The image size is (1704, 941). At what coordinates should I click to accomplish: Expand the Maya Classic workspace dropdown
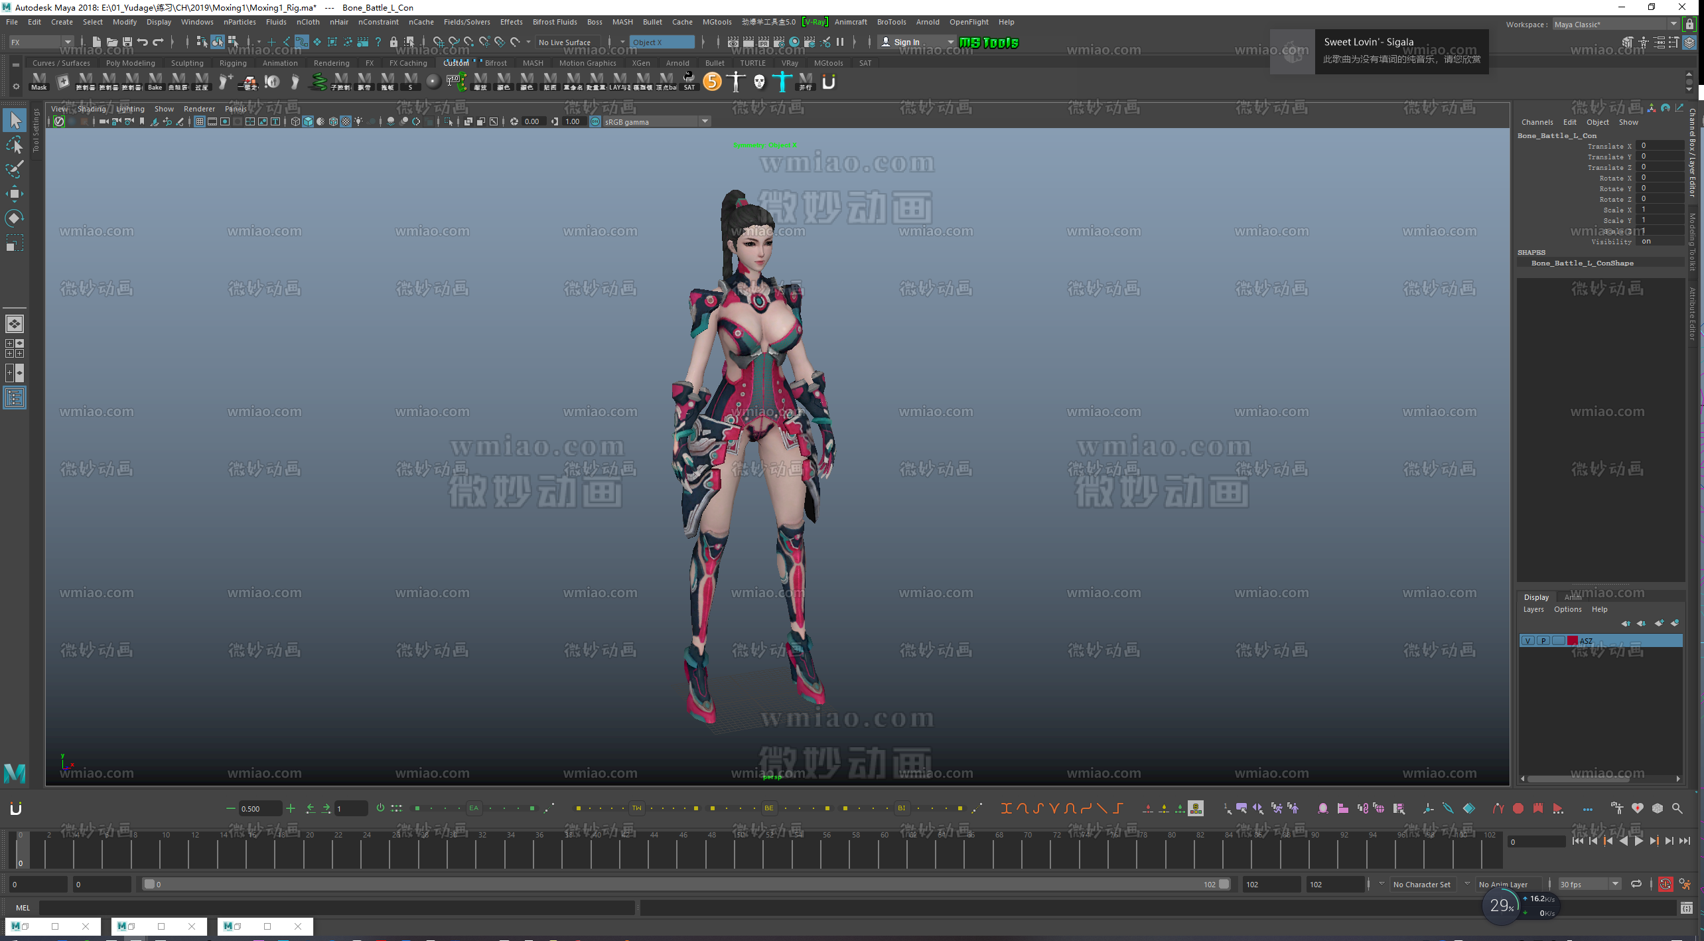click(1673, 25)
